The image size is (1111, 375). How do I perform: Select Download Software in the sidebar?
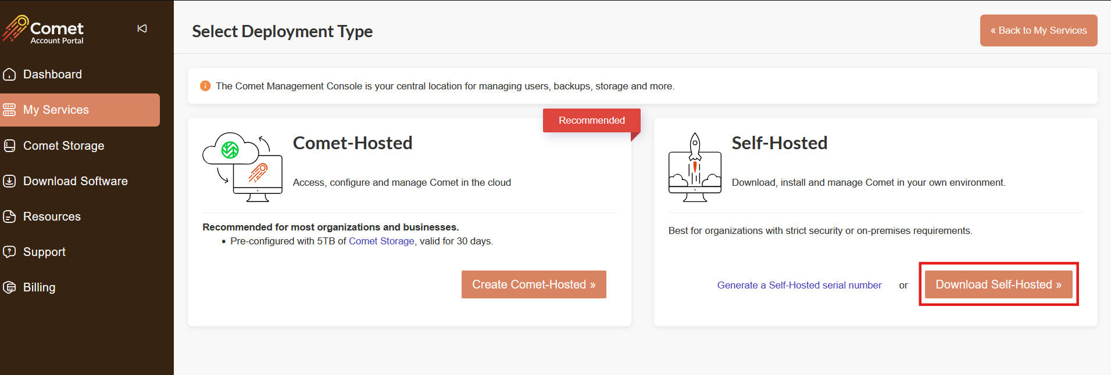pos(75,181)
